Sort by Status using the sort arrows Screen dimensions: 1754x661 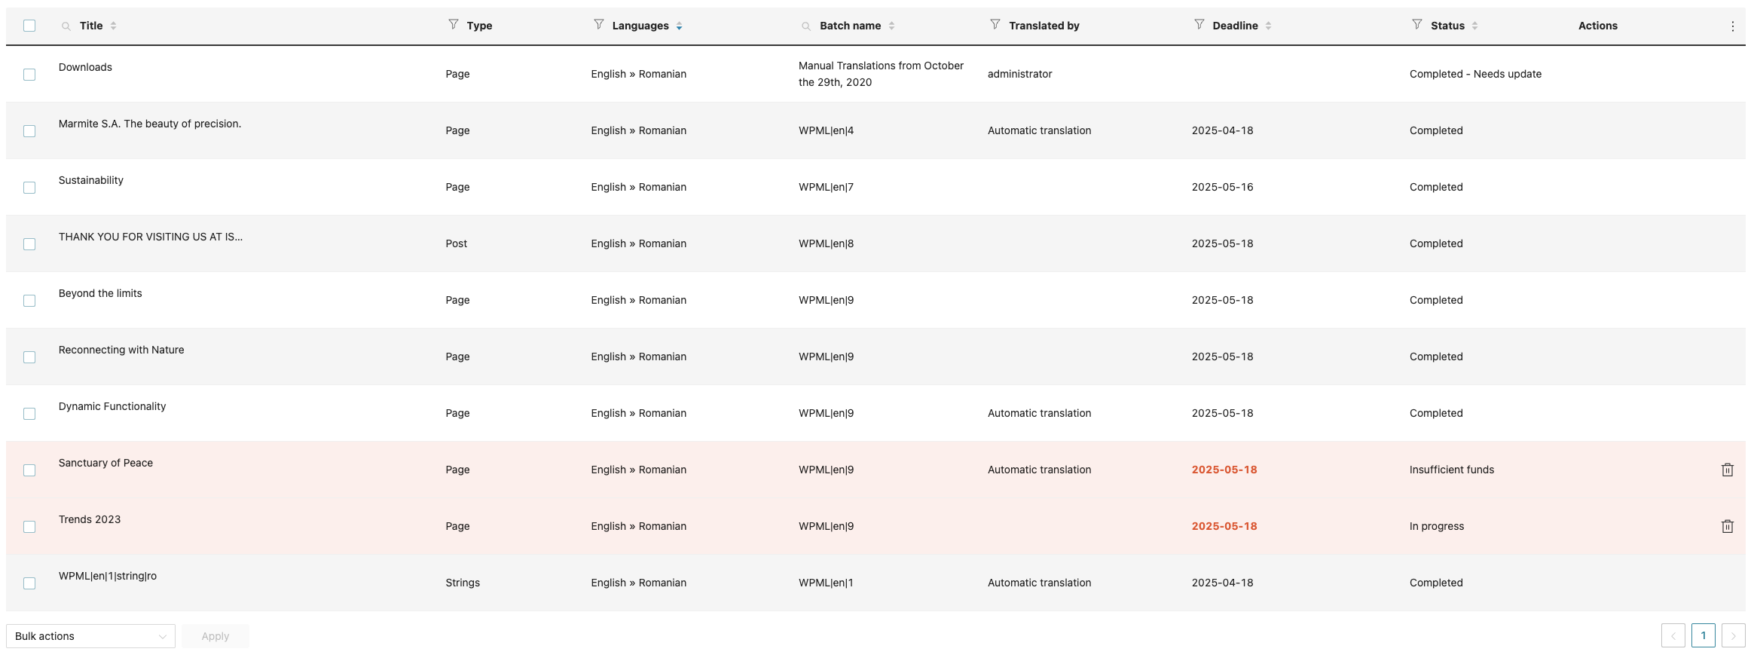[x=1474, y=26]
